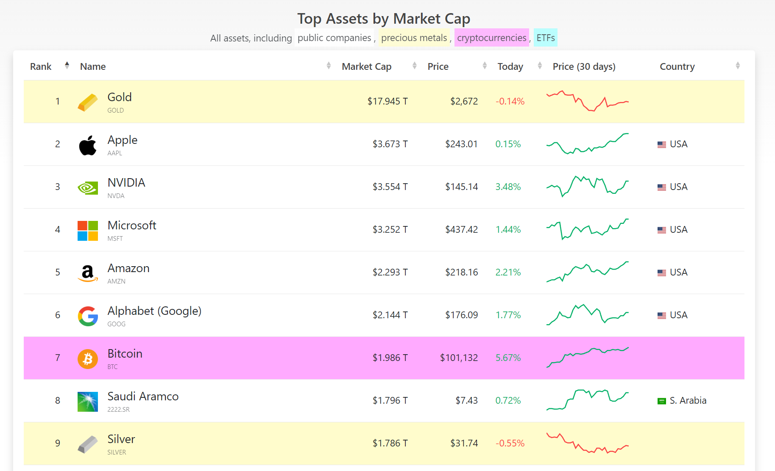Click the Gold bar icon
Screen dimensions: 775x471
coord(88,102)
